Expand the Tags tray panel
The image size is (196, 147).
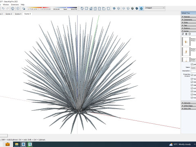point(189,25)
